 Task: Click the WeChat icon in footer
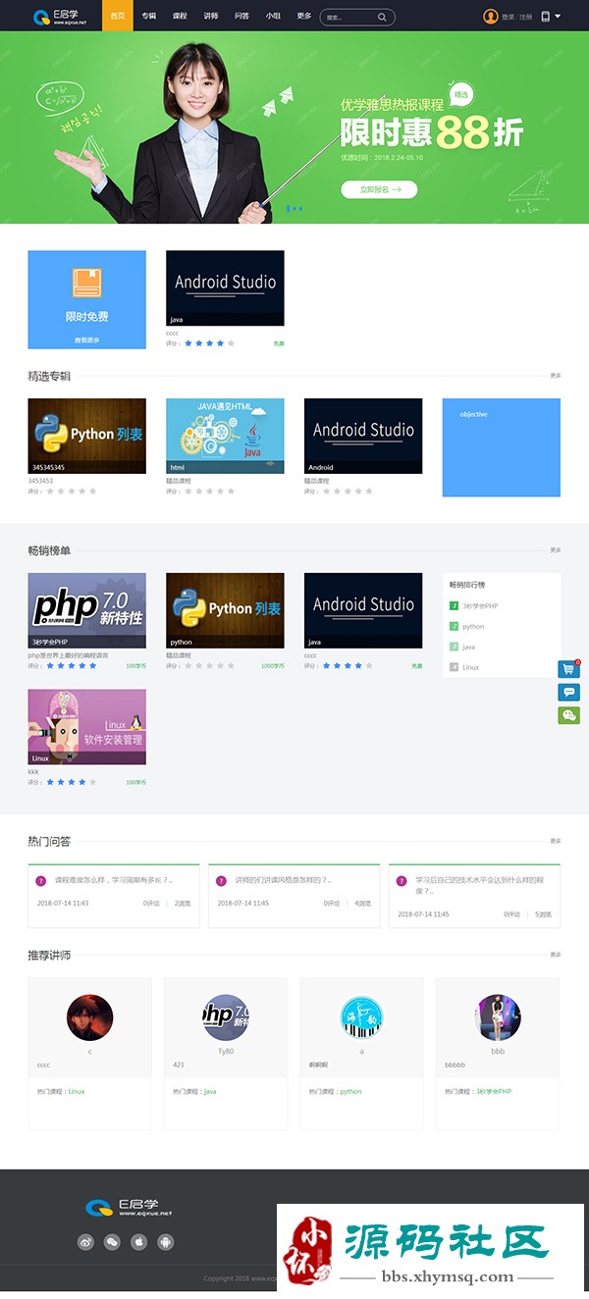pos(113,1241)
